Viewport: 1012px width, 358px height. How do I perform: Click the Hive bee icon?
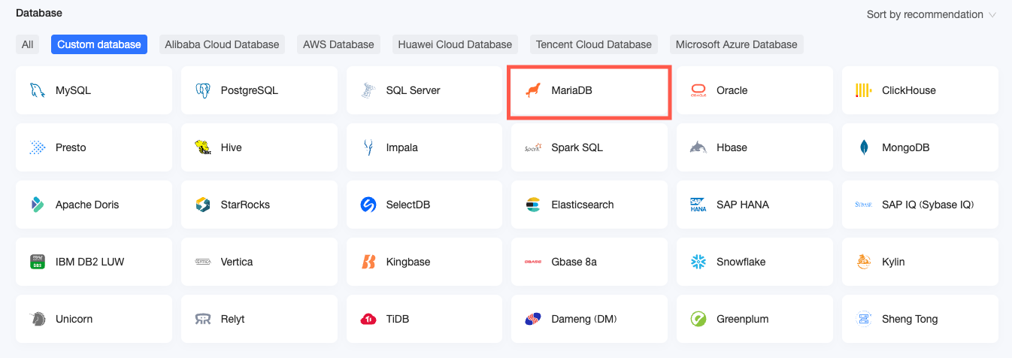pos(202,147)
